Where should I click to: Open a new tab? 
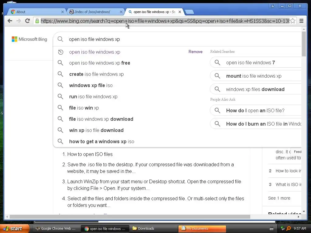(x=190, y=12)
